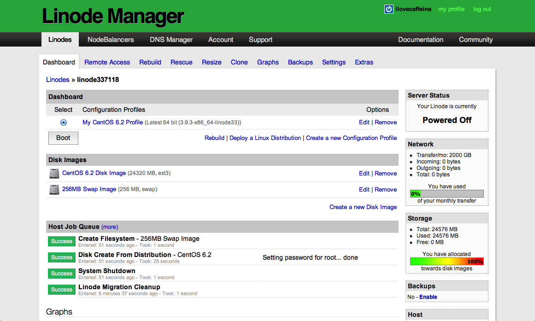Click the 'Incoming: 0 bytes' network entry
The image size is (535, 321).
coord(438,161)
